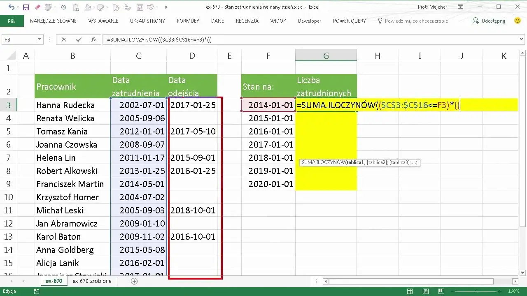
Task: Open the green Plik file button
Action: click(12, 21)
